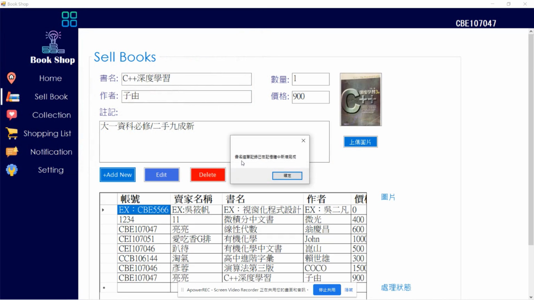Click the 作者 column header

327,199
